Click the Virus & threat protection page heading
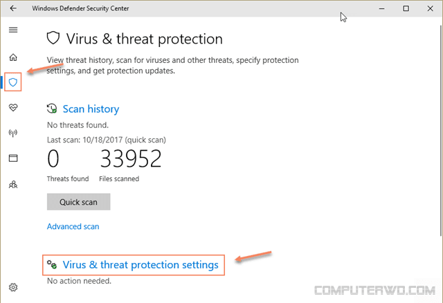 (x=145, y=39)
